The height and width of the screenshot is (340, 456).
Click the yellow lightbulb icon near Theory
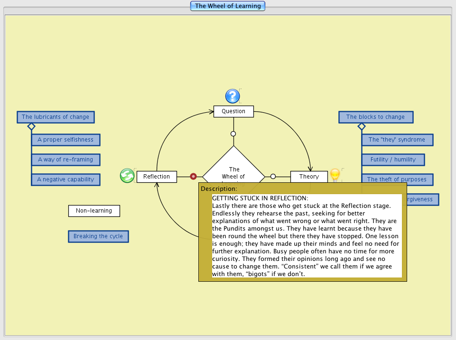(335, 175)
